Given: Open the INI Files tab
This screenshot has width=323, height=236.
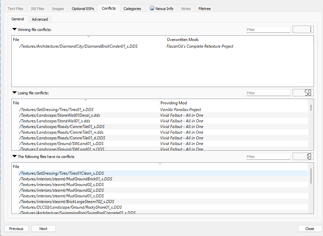Looking at the screenshot, I should pyautogui.click(x=37, y=9).
